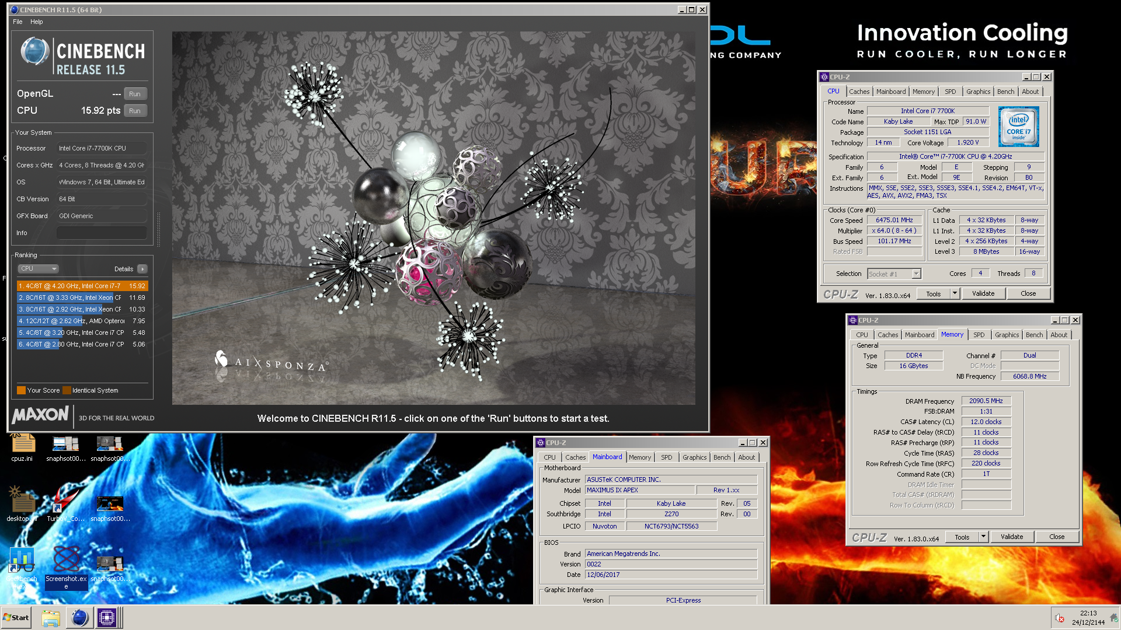Switch to Memory tab in top CPU-Z window
1121x630 pixels.
(924, 92)
